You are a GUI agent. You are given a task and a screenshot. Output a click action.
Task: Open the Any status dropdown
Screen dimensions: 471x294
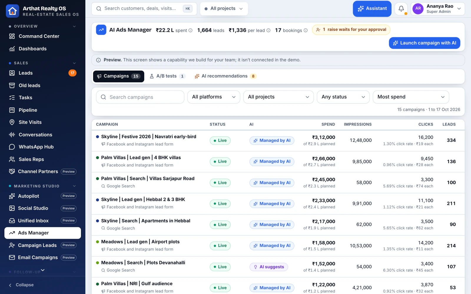[343, 97]
